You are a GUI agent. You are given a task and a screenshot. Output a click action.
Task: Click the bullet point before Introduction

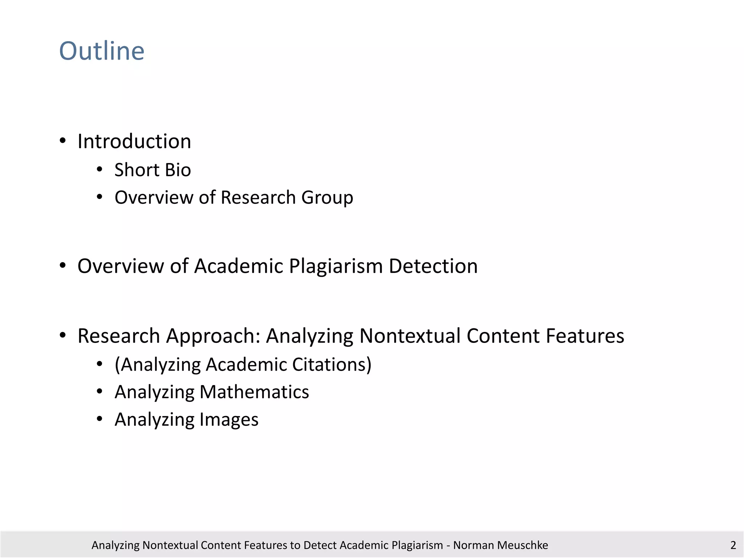(x=63, y=141)
